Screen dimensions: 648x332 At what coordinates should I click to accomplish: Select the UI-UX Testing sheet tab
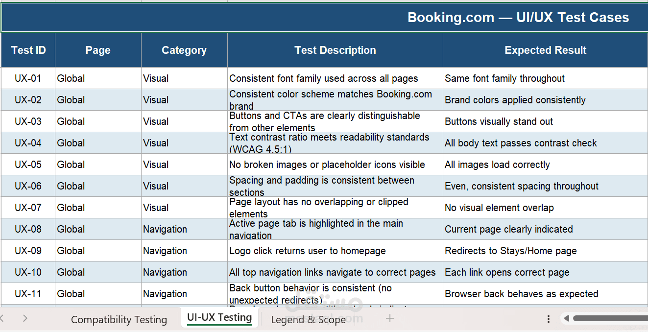[219, 317]
